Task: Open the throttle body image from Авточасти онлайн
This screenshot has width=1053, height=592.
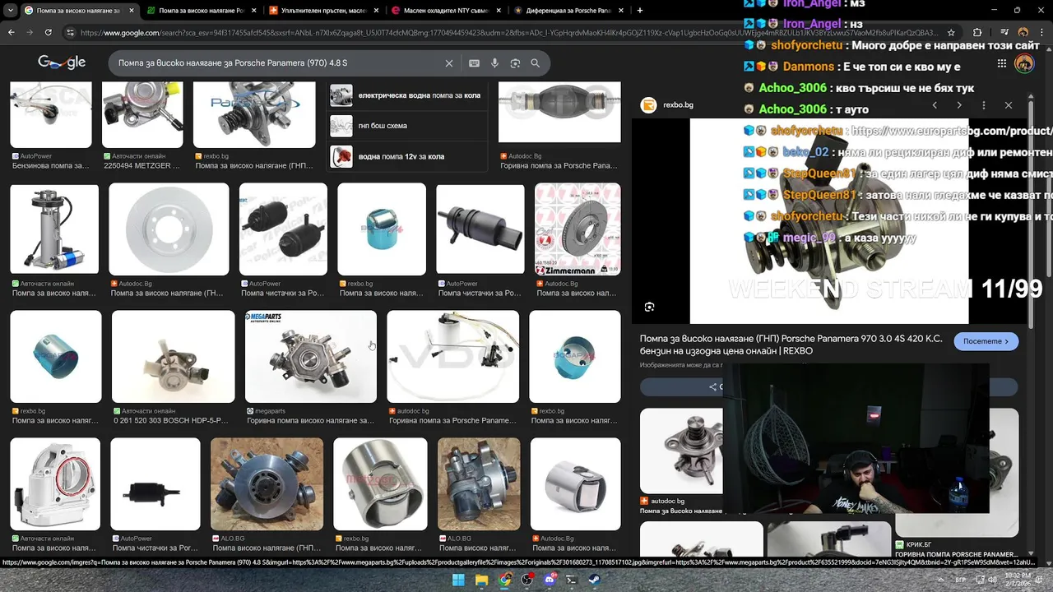Action: [x=55, y=484]
